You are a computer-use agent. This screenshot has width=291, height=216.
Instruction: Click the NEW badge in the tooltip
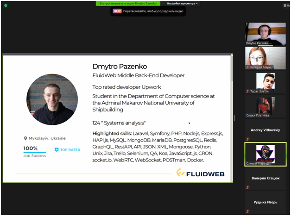click(x=117, y=11)
